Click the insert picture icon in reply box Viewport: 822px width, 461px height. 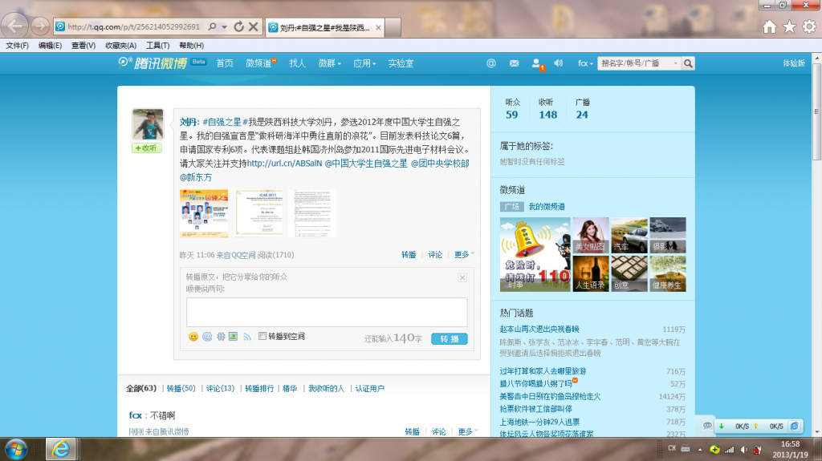234,336
